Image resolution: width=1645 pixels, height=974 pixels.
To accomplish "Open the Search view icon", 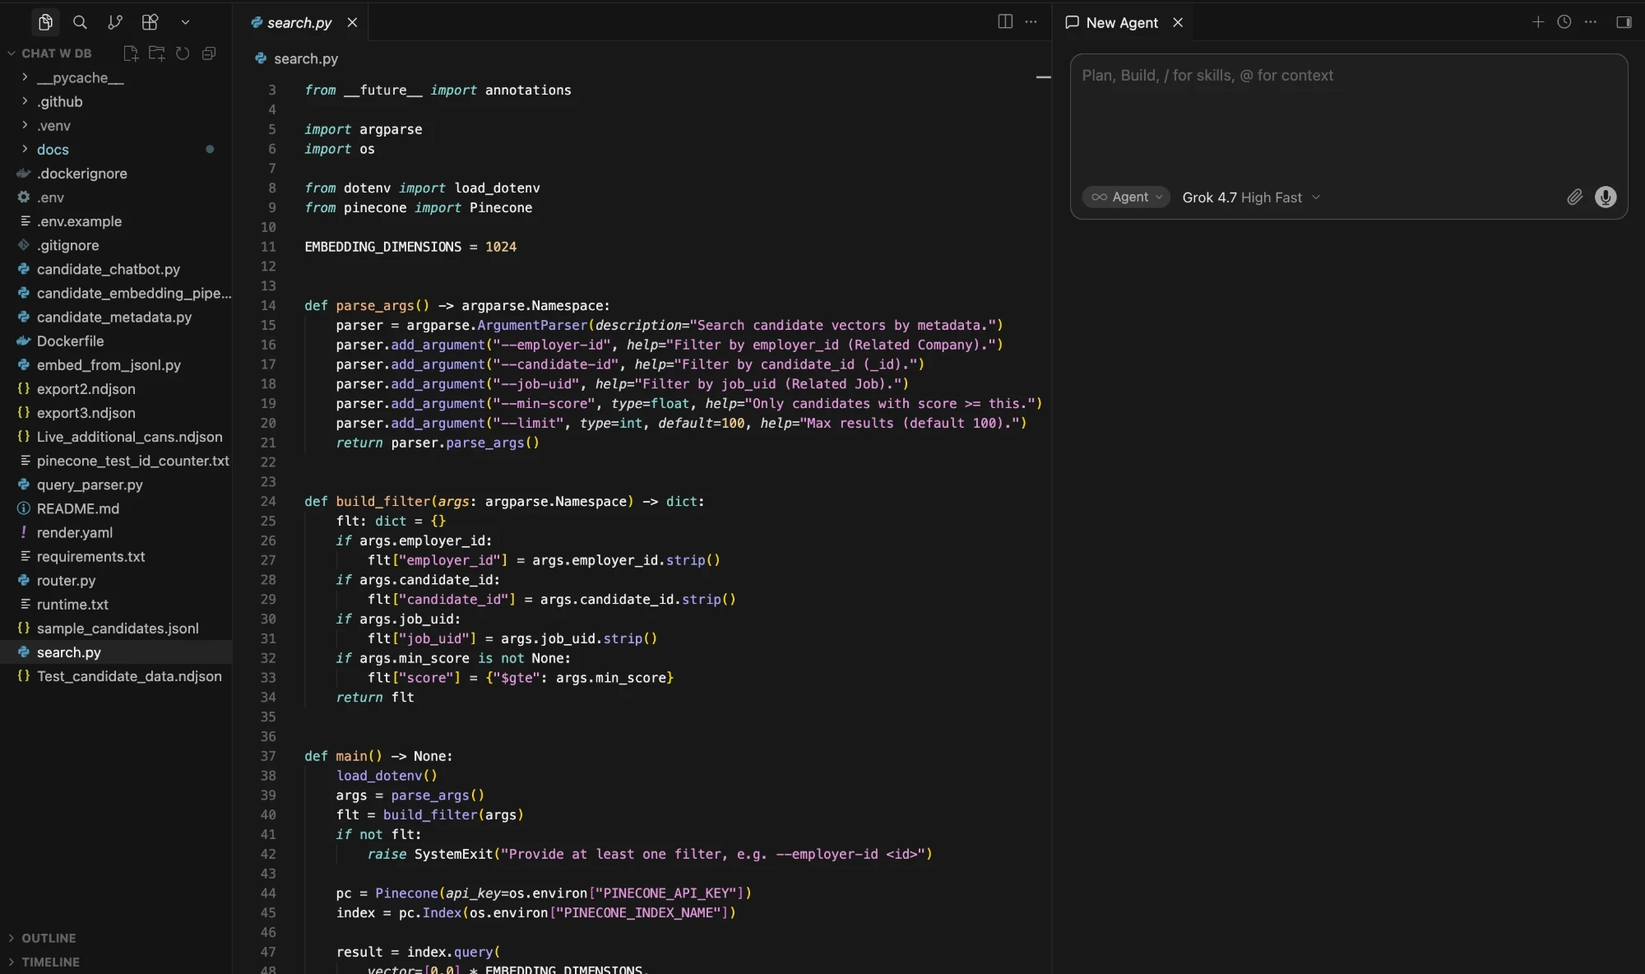I will pyautogui.click(x=80, y=22).
